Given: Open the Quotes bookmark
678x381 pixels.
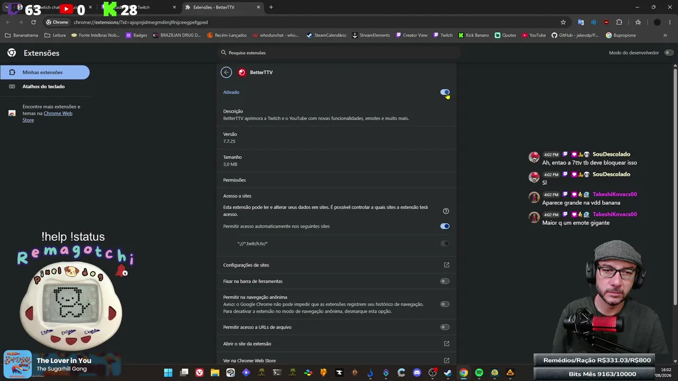Looking at the screenshot, I should (x=505, y=35).
